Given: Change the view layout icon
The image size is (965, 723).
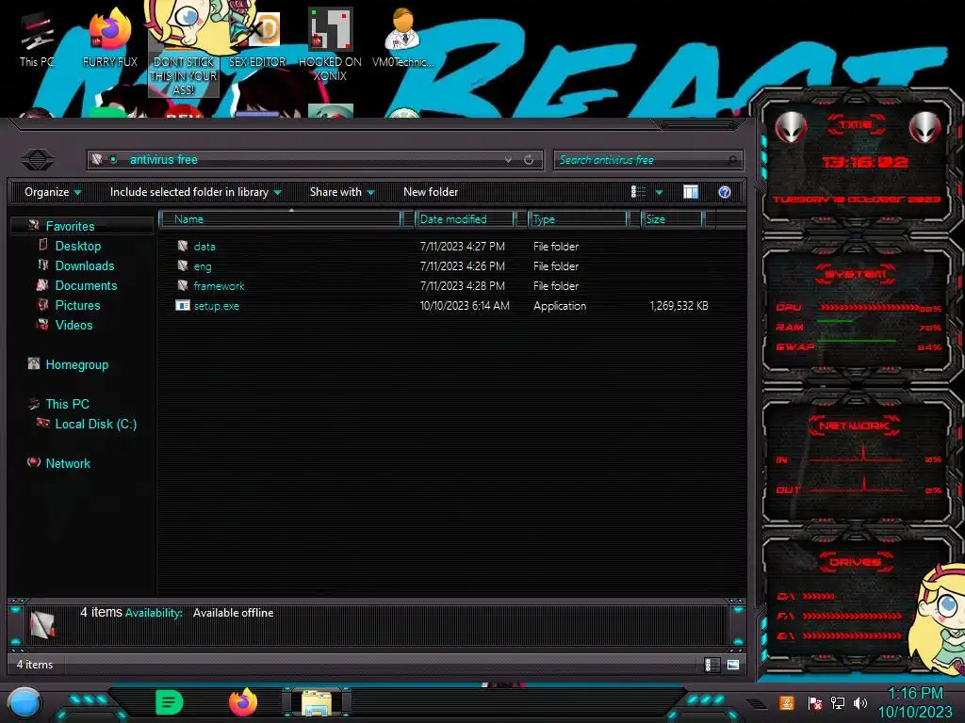Looking at the screenshot, I should click(638, 192).
